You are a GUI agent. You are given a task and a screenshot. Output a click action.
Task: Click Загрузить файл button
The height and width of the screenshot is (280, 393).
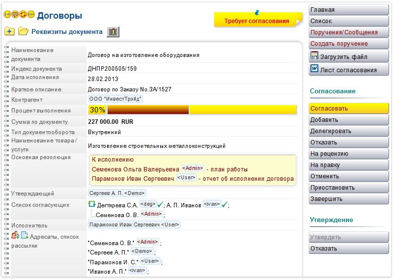tap(349, 56)
